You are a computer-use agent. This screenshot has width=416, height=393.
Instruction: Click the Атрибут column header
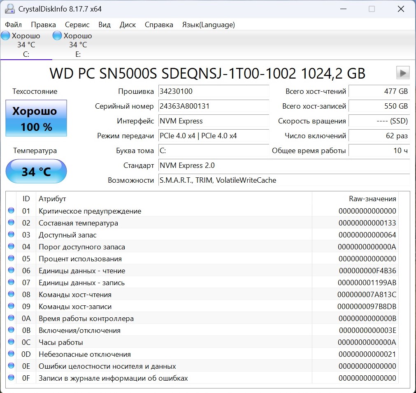[174, 199]
